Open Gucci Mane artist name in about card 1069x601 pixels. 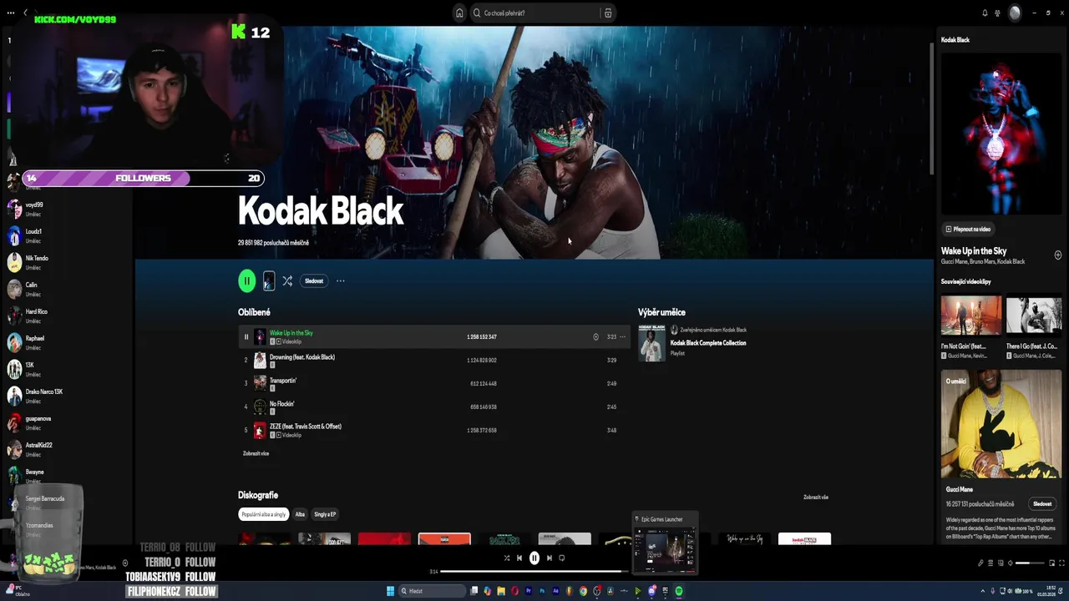click(959, 489)
